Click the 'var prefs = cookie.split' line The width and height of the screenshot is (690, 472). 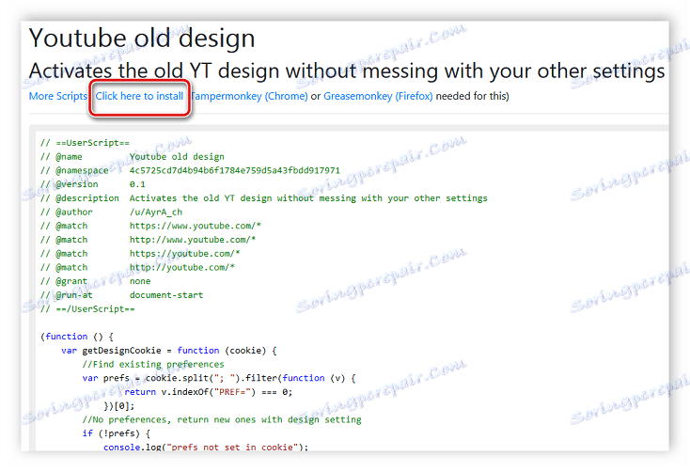[x=219, y=378]
